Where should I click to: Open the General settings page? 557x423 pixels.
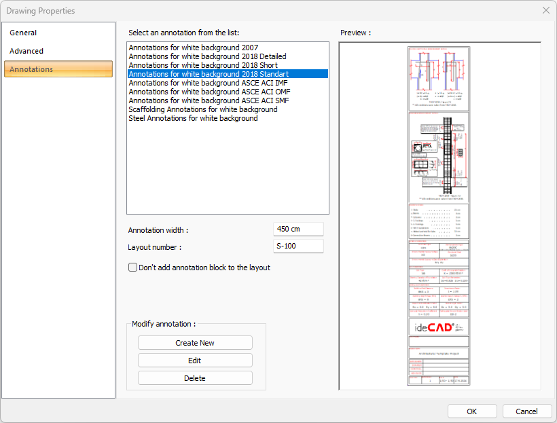click(24, 33)
